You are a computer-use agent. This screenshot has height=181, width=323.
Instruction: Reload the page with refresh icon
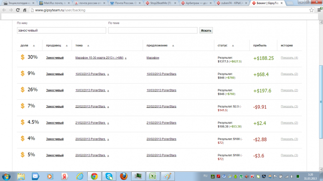click(18, 10)
